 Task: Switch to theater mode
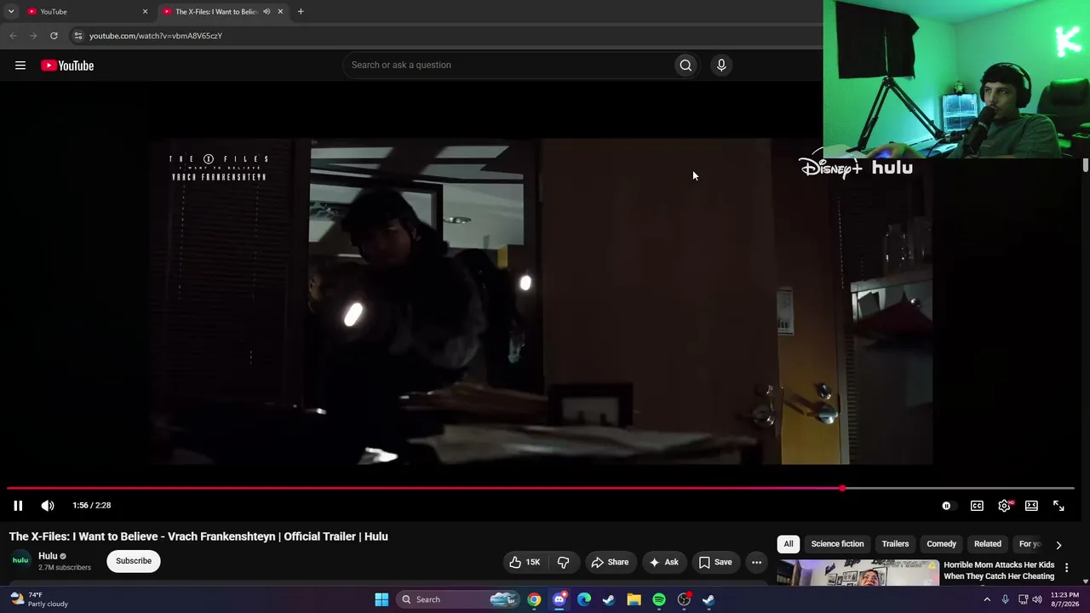1031,506
